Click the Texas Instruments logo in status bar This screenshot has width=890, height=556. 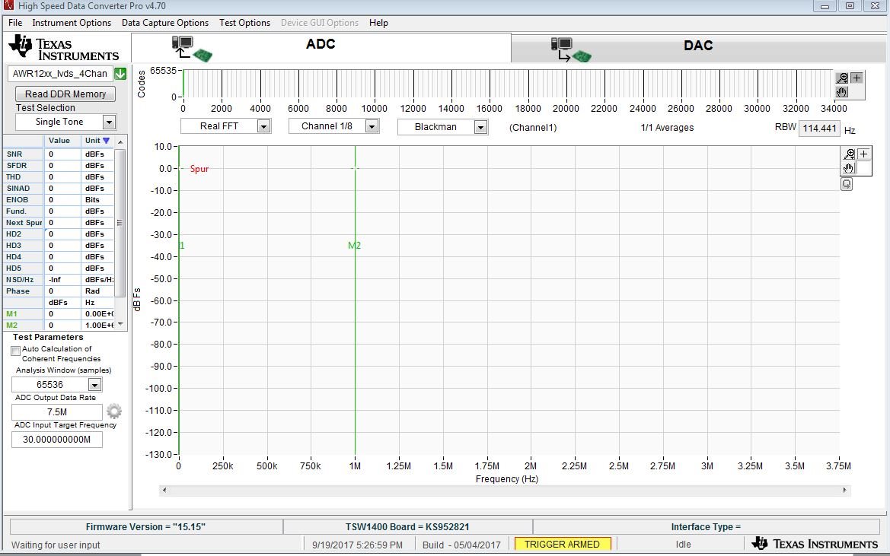(x=815, y=544)
